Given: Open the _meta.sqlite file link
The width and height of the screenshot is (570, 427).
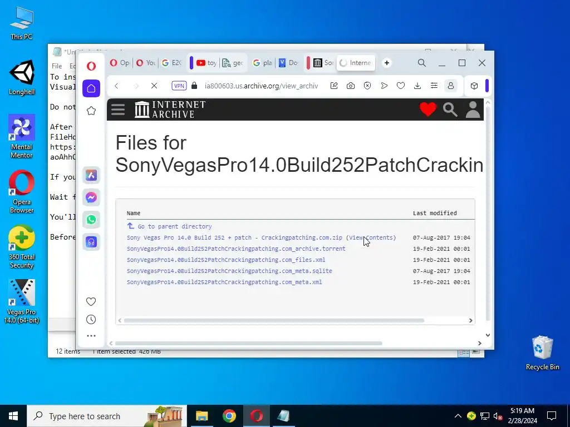Looking at the screenshot, I should (x=229, y=271).
